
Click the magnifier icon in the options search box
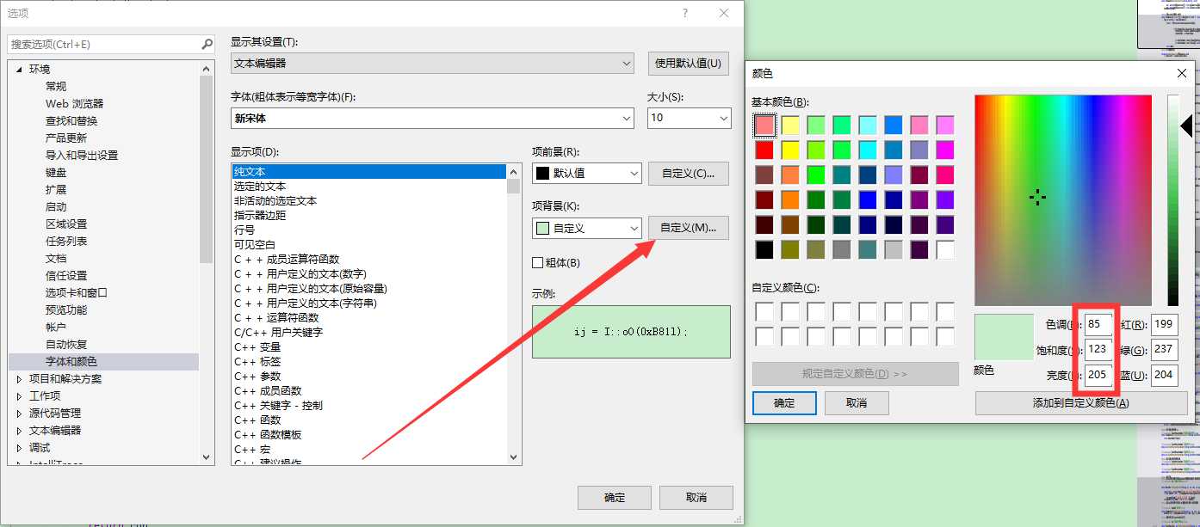pyautogui.click(x=207, y=43)
